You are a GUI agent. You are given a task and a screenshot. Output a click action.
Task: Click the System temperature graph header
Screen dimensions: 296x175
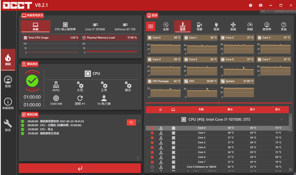click(x=237, y=81)
